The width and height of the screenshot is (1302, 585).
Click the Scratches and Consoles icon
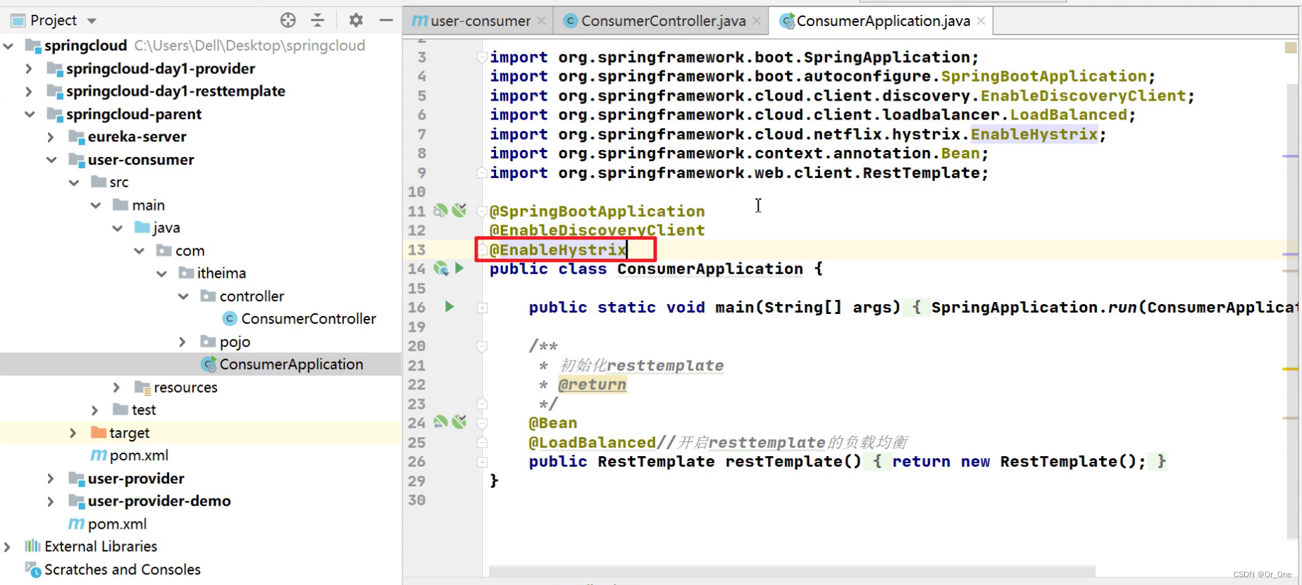(32, 570)
